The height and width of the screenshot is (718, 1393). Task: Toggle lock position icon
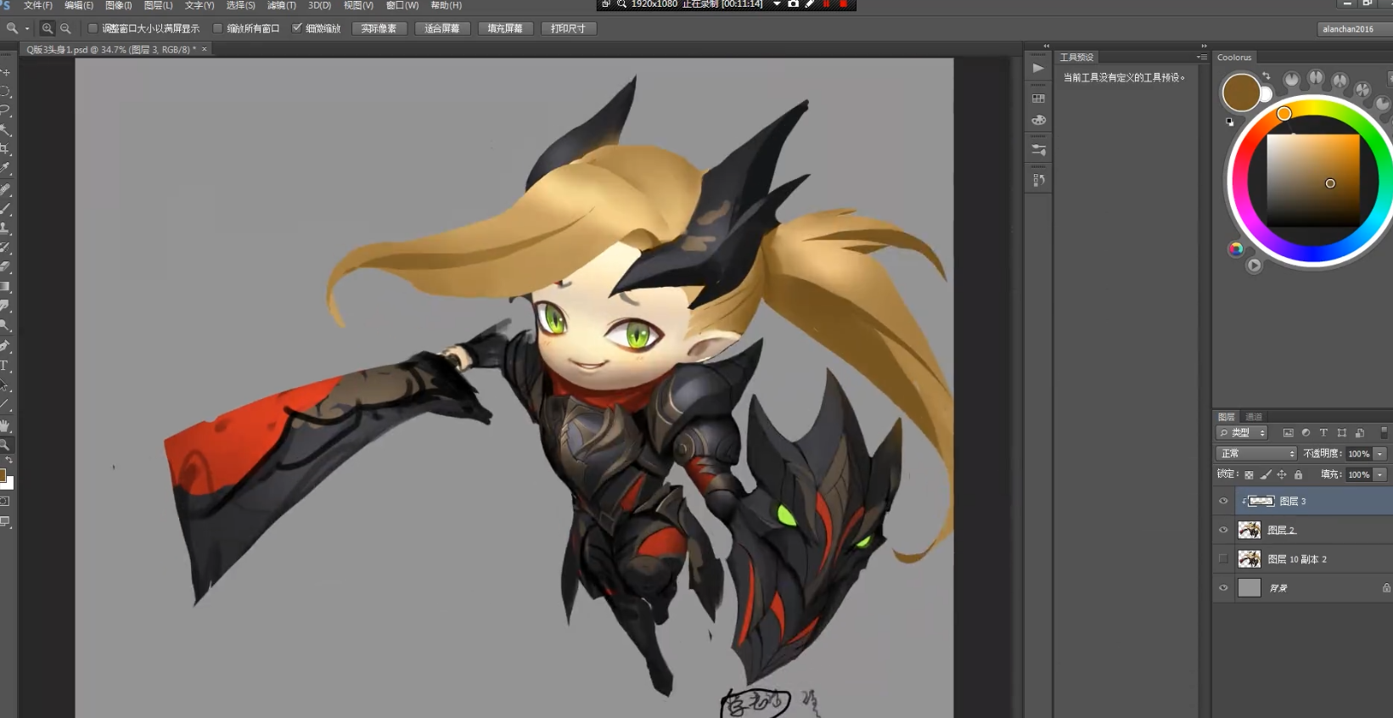coord(1282,474)
